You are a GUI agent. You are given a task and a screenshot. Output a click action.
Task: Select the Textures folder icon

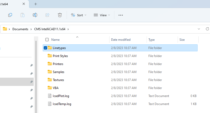pyautogui.click(x=50, y=80)
